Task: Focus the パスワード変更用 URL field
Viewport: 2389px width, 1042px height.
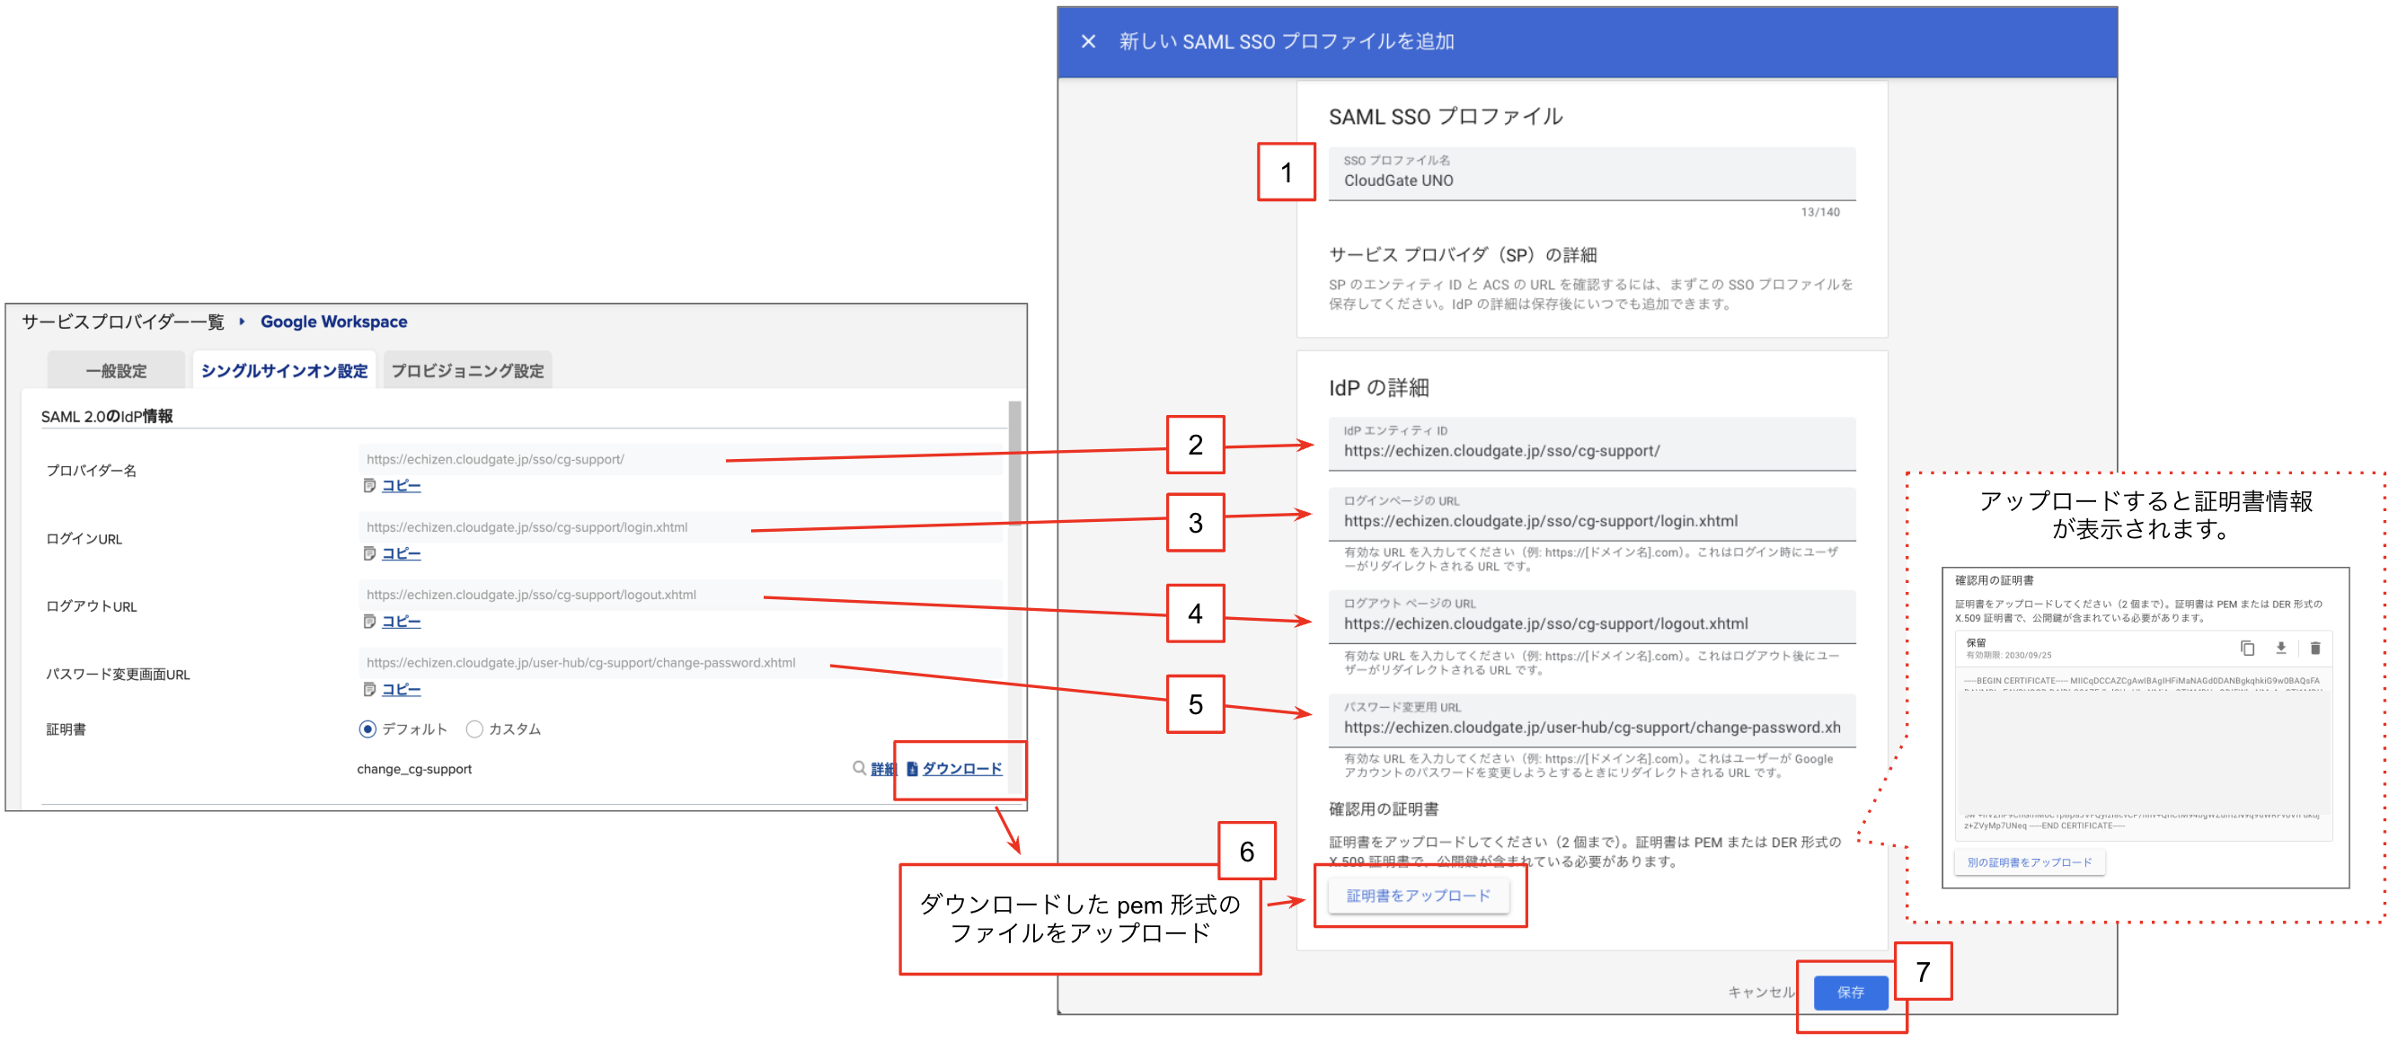Action: coord(1591,721)
